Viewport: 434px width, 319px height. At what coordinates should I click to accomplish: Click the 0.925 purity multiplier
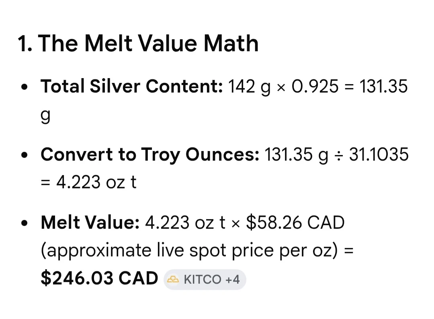315,86
